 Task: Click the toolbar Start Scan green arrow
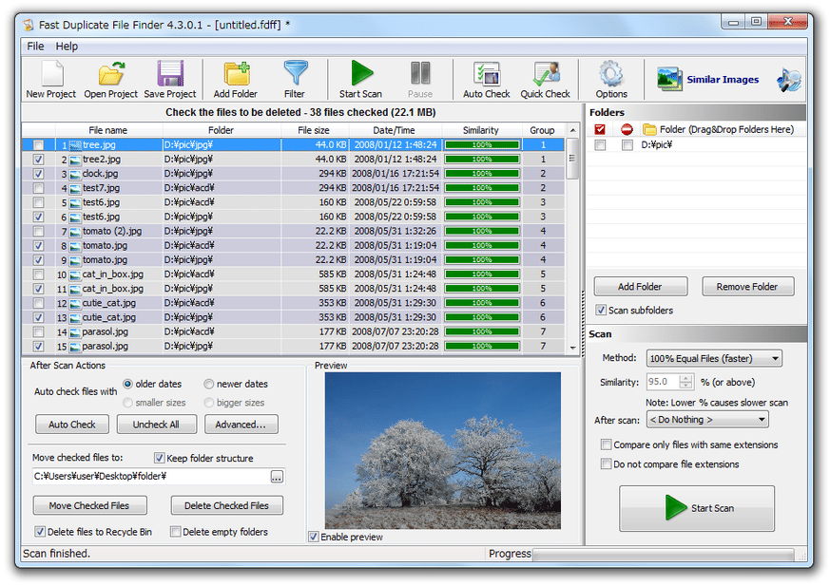pyautogui.click(x=362, y=72)
